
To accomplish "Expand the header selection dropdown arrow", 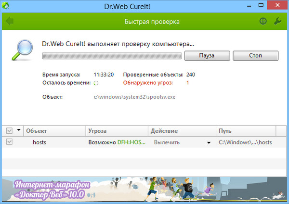I will [x=19, y=130].
